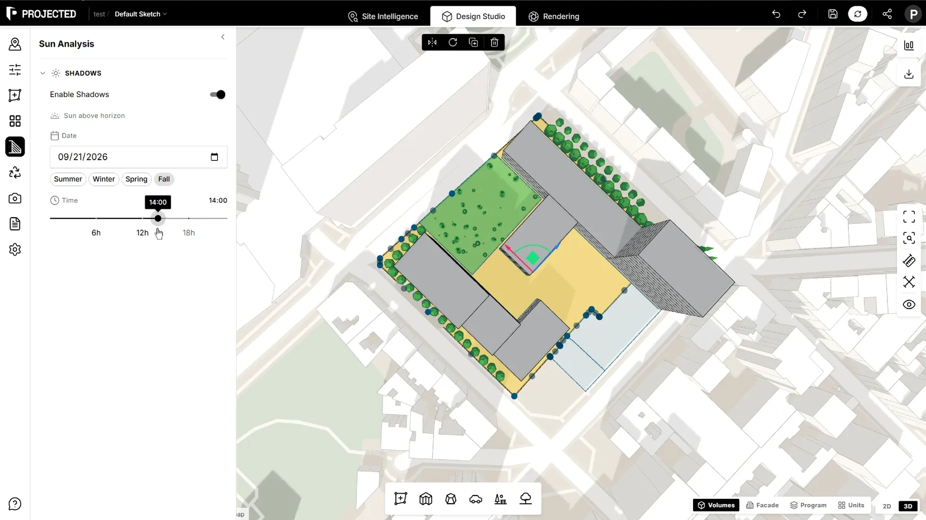Toggle visibility with the eye icon
Screen dimensions: 926x520
909,304
